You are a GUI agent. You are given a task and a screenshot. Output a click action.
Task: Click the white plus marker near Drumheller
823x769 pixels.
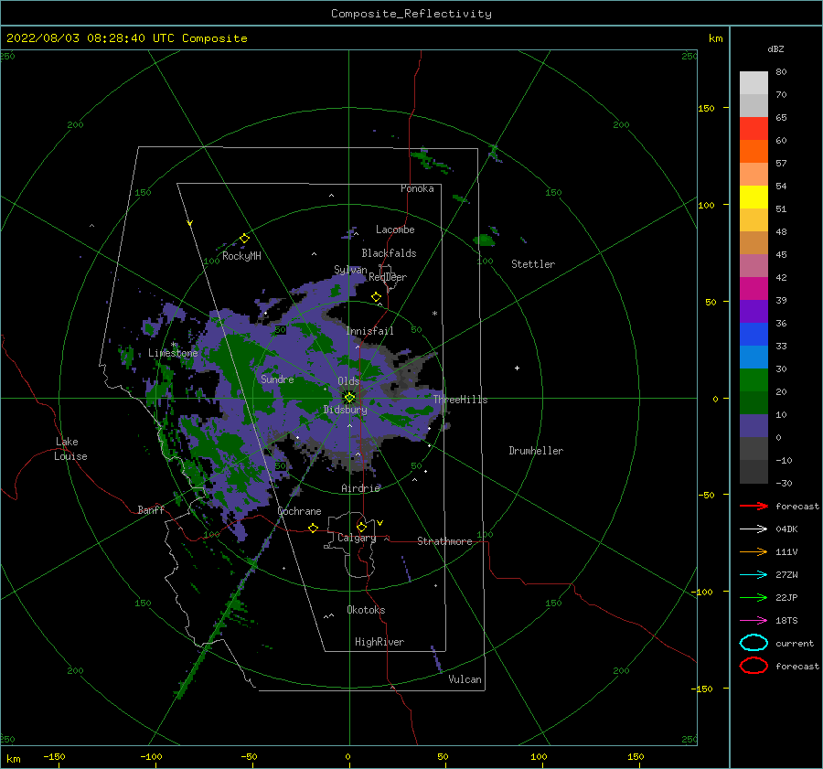(x=517, y=368)
